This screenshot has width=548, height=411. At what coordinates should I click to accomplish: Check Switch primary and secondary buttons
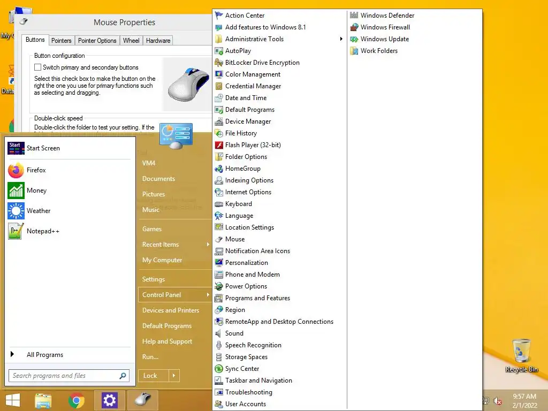[x=38, y=67]
